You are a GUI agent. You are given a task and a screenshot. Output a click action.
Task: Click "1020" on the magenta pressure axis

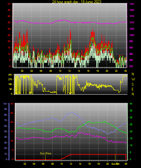(132, 10)
